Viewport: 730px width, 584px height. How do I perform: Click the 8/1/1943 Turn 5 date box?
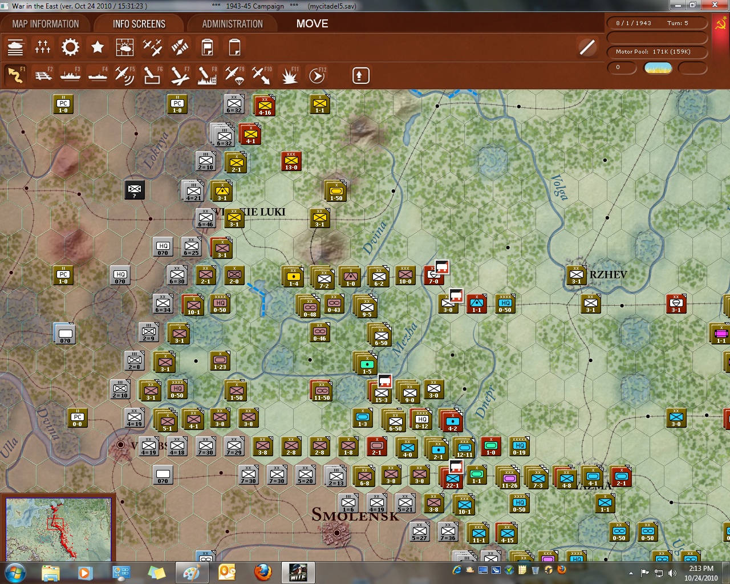click(657, 23)
